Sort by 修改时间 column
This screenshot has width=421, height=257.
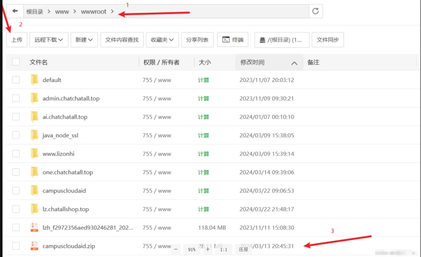click(269, 62)
